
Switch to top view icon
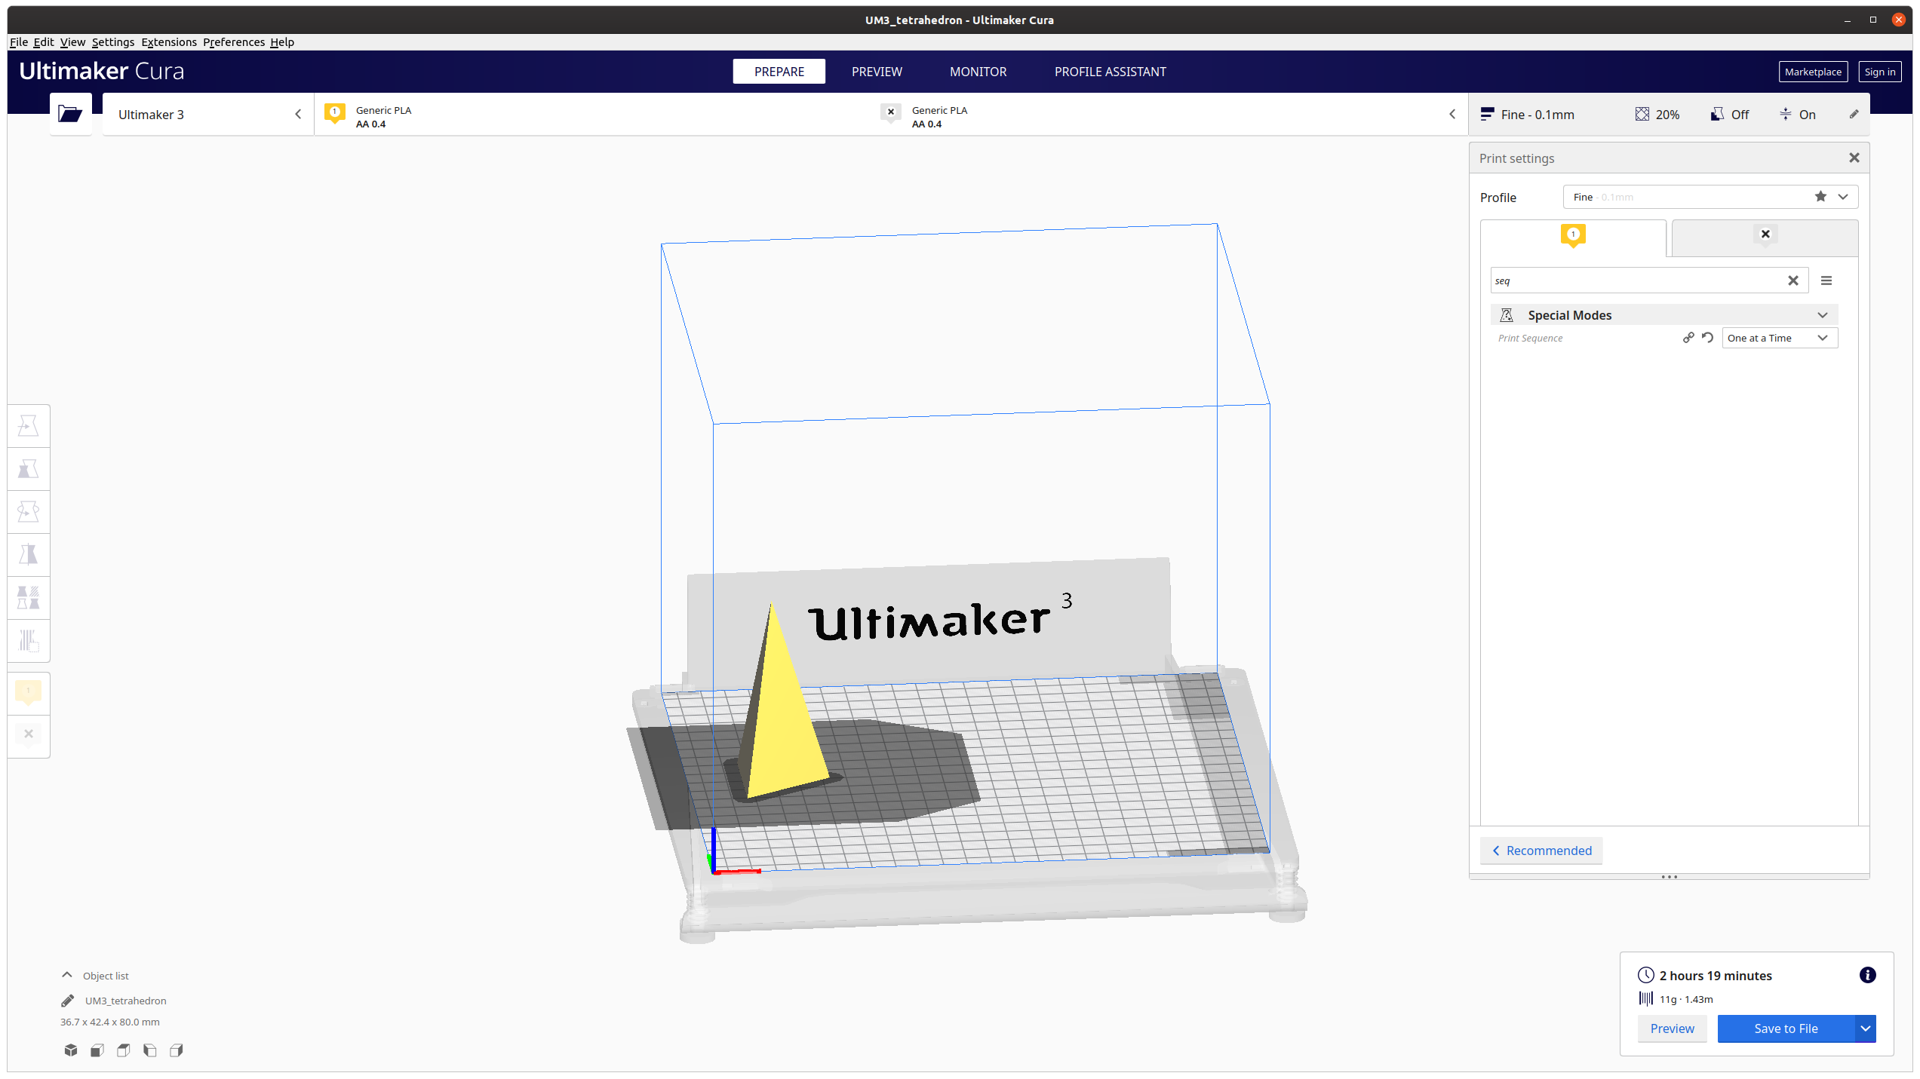pos(124,1050)
